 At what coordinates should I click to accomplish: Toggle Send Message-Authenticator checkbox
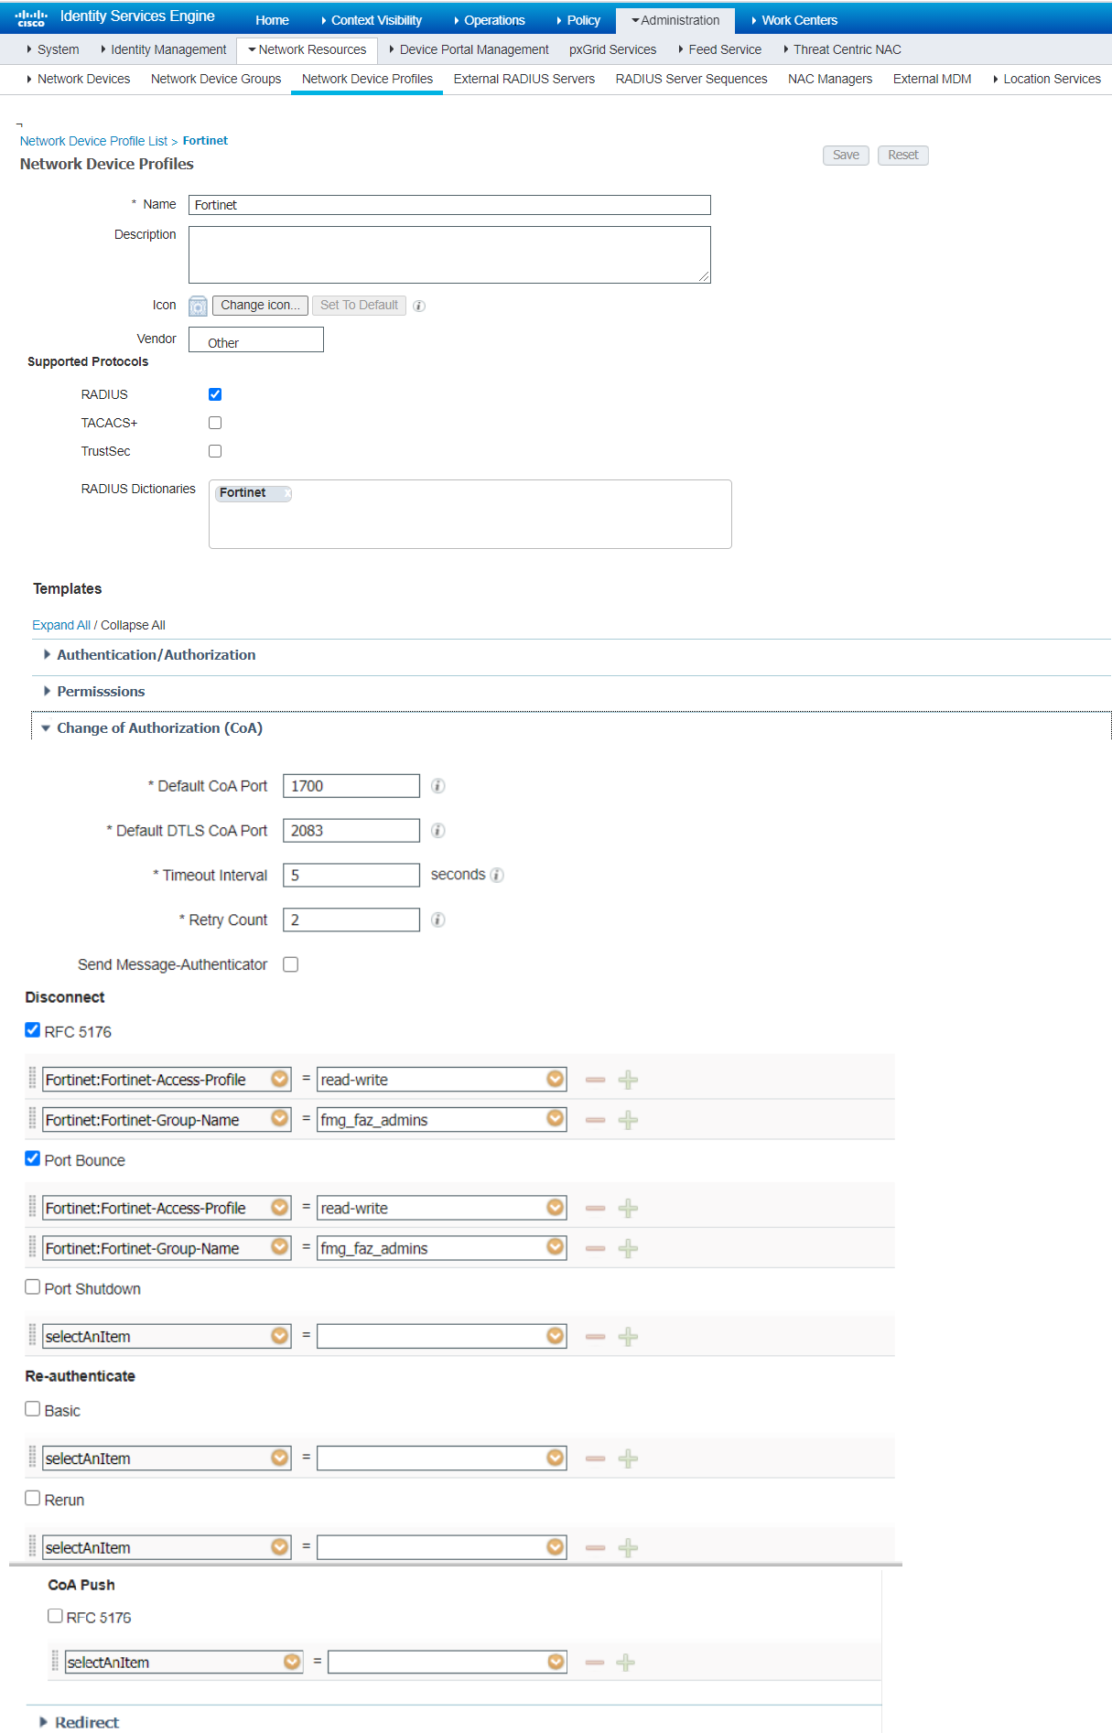click(291, 964)
